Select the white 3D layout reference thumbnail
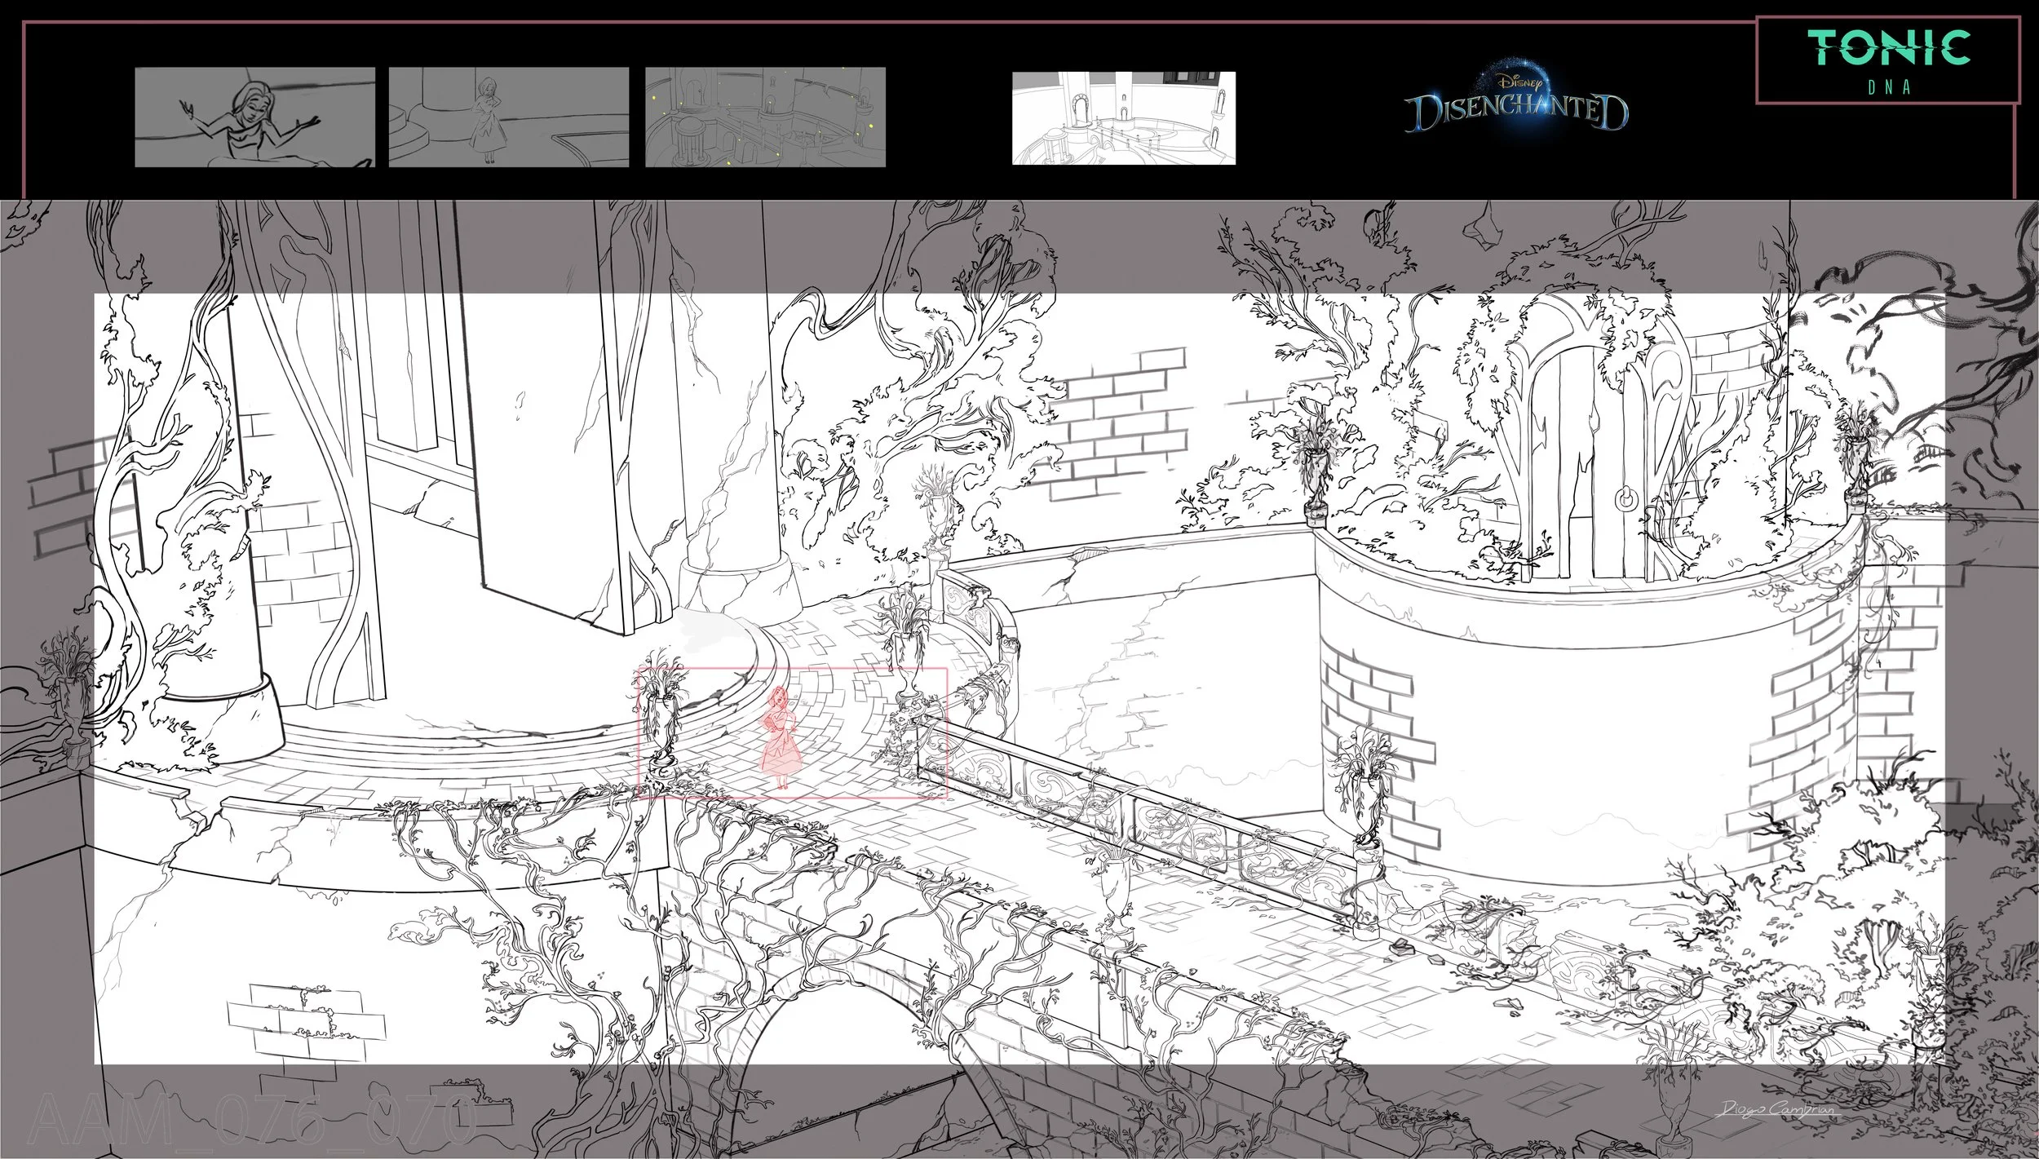Image resolution: width=2039 pixels, height=1159 pixels. pyautogui.click(x=1123, y=117)
